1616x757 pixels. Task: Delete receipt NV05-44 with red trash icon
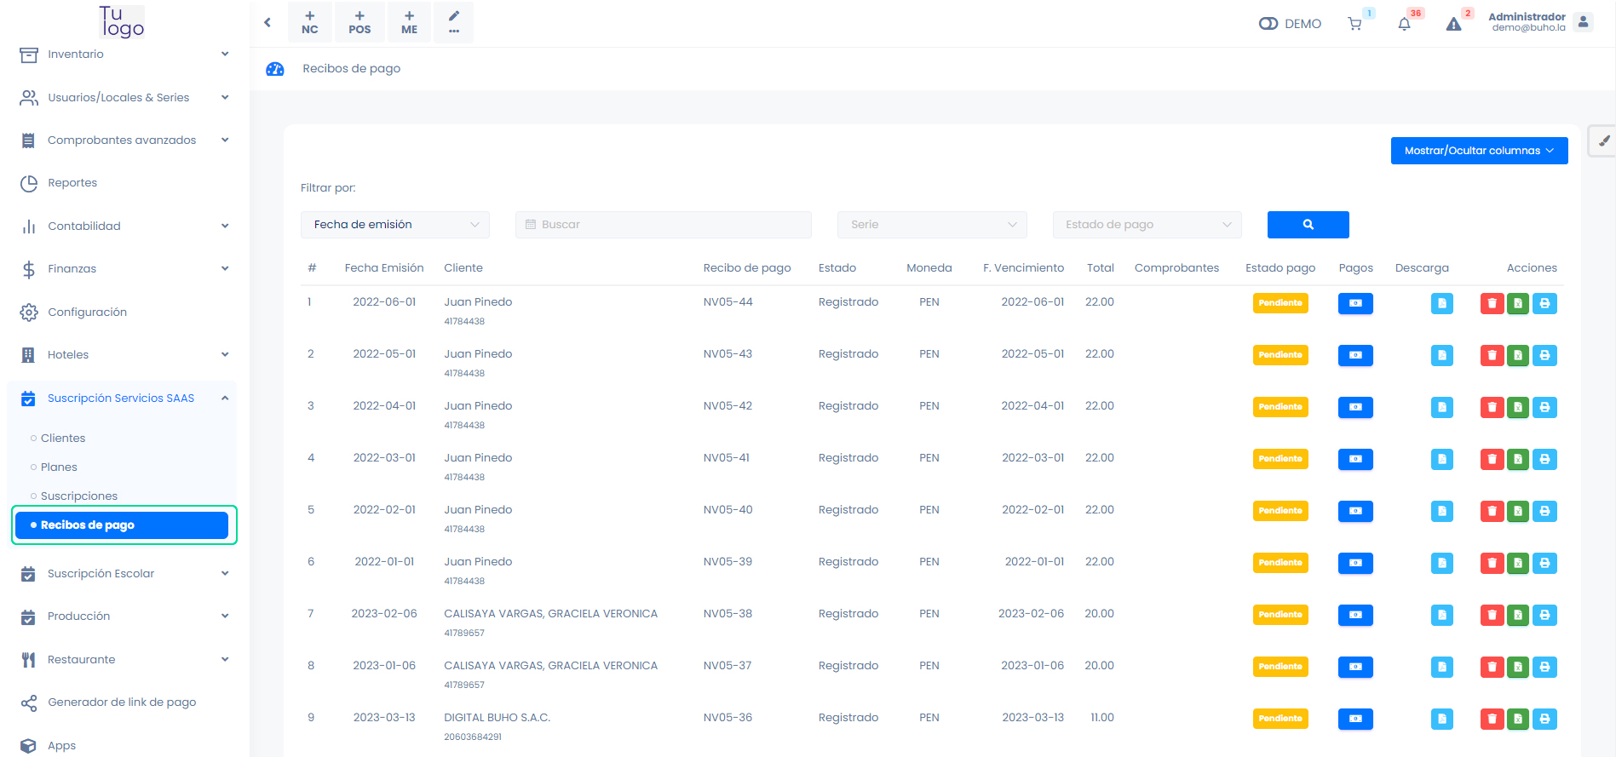click(x=1492, y=303)
